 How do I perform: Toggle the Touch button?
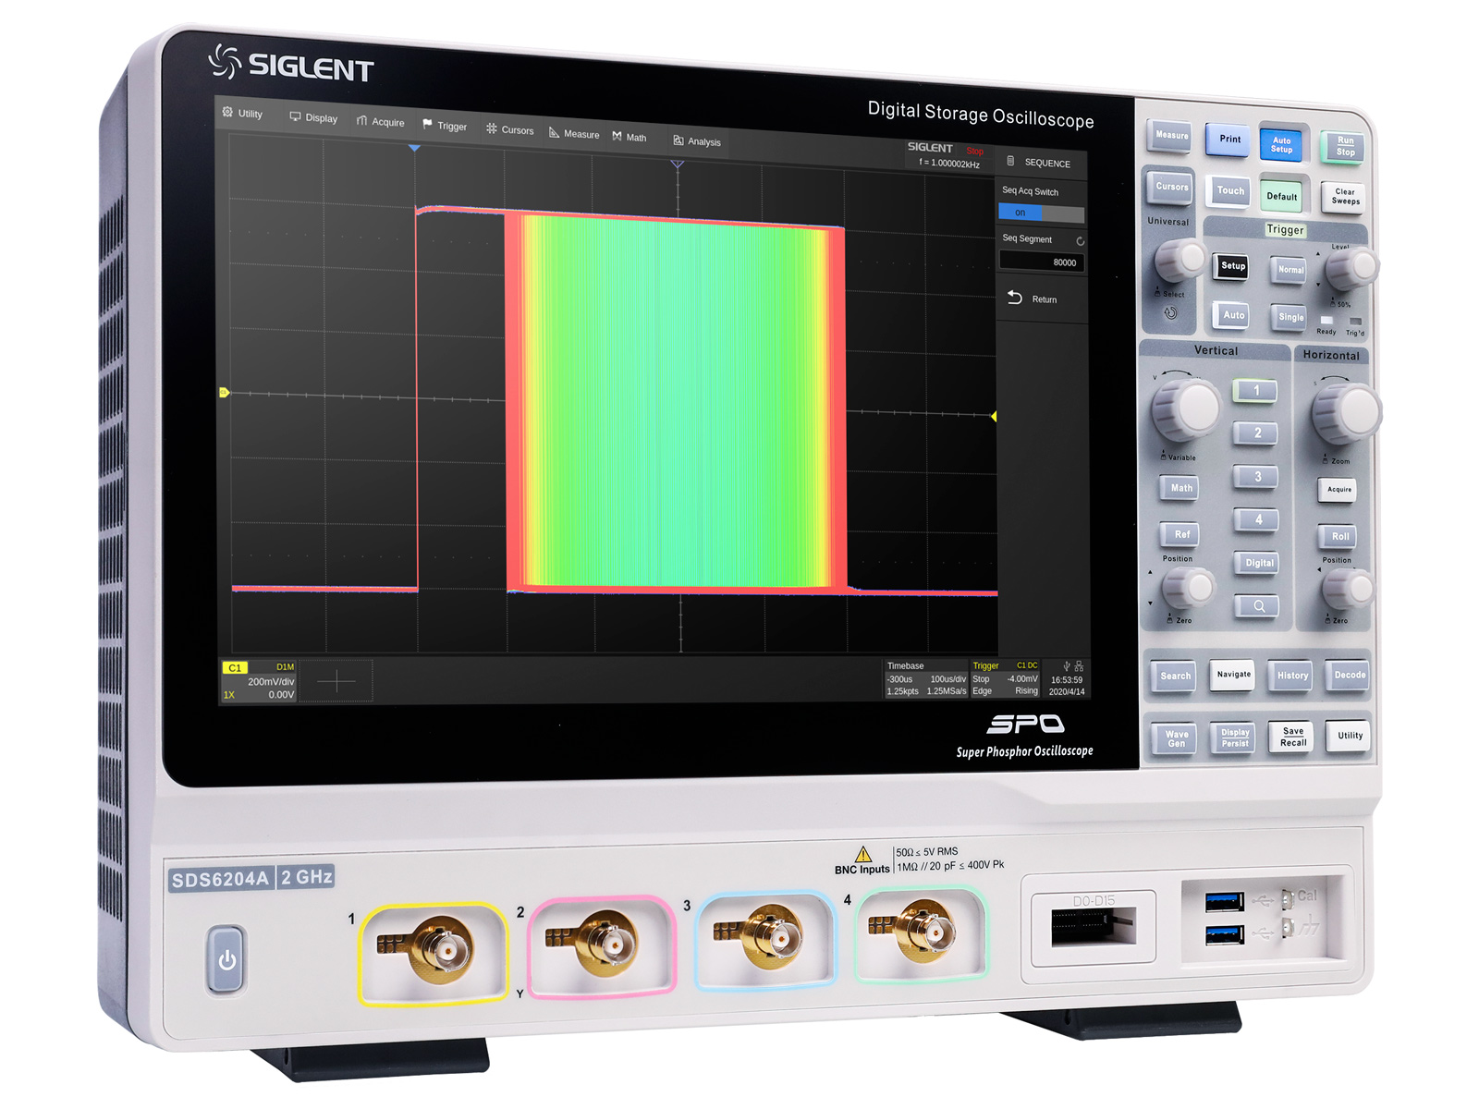click(x=1229, y=191)
